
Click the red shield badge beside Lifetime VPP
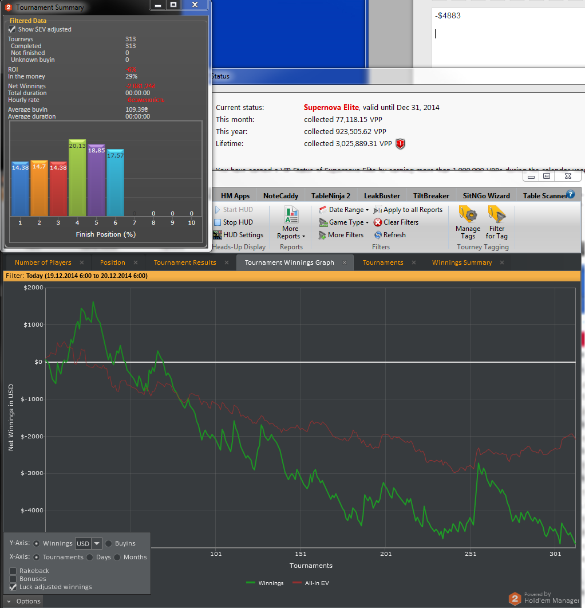[400, 144]
